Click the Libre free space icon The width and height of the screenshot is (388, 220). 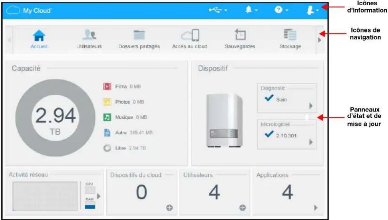pos(107,148)
